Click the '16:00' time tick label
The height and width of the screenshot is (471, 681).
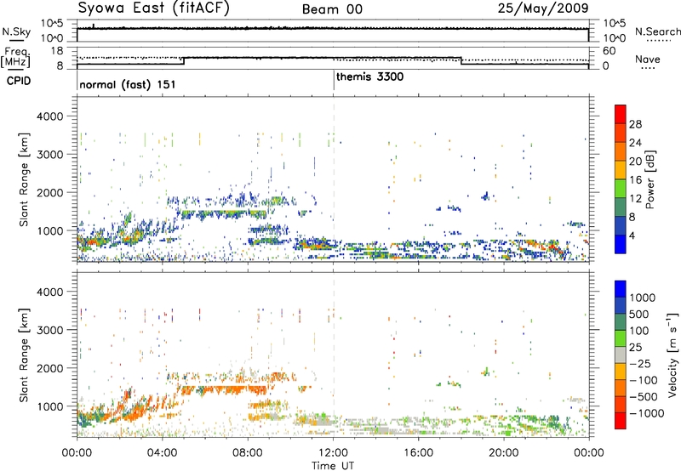tap(418, 453)
